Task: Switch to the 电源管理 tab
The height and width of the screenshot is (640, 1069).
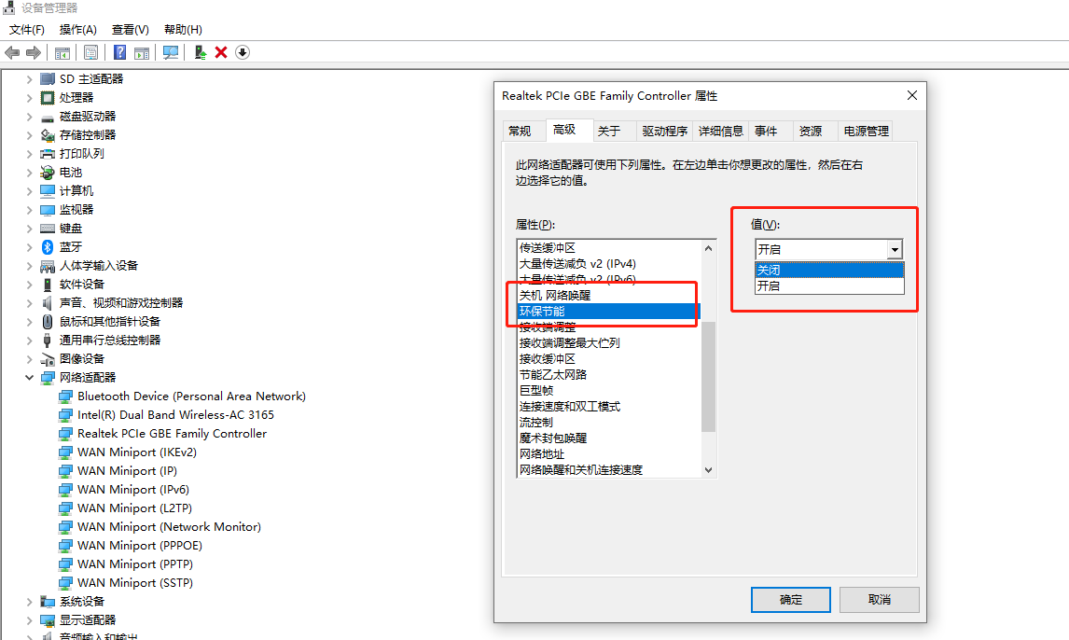Action: point(866,131)
